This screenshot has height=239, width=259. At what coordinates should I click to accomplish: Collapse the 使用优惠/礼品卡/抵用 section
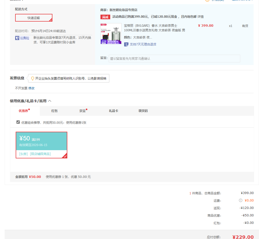coord(50,101)
